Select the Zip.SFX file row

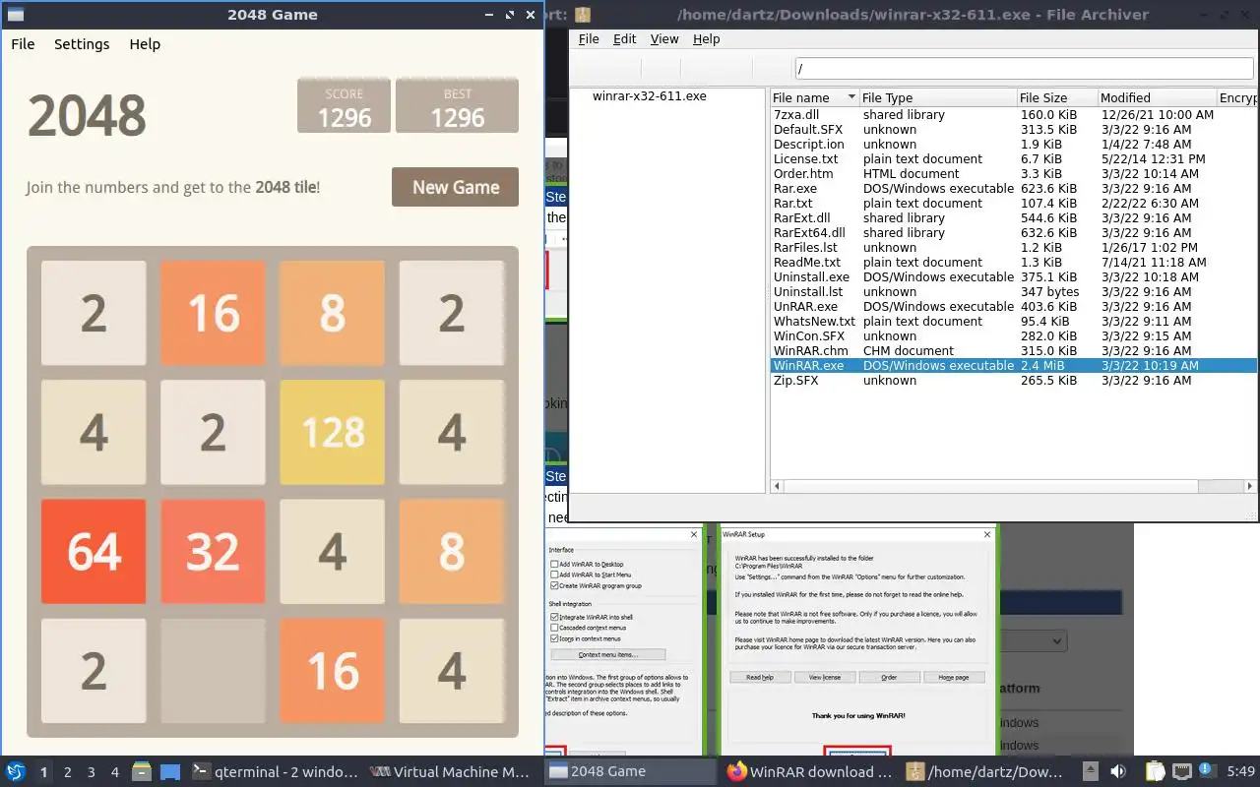pos(1013,381)
